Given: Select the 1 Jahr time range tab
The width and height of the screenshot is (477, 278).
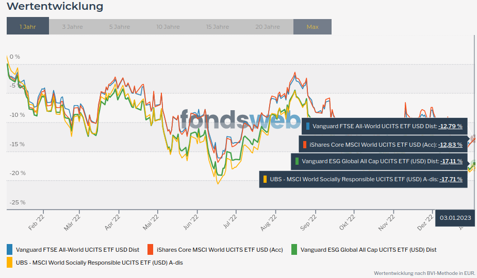Looking at the screenshot, I should (27, 26).
